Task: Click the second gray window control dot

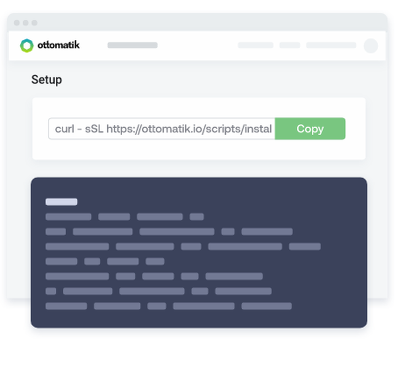Action: tap(25, 23)
